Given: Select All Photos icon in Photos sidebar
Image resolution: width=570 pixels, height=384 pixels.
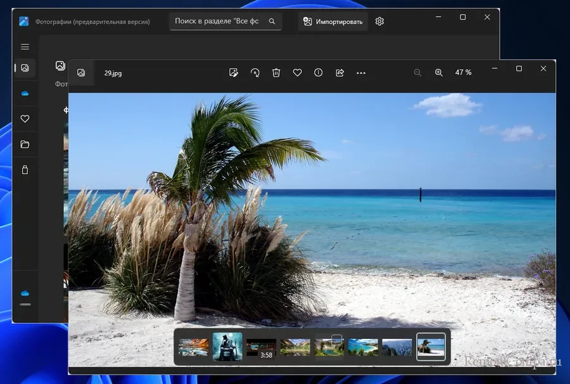Looking at the screenshot, I should [25, 68].
